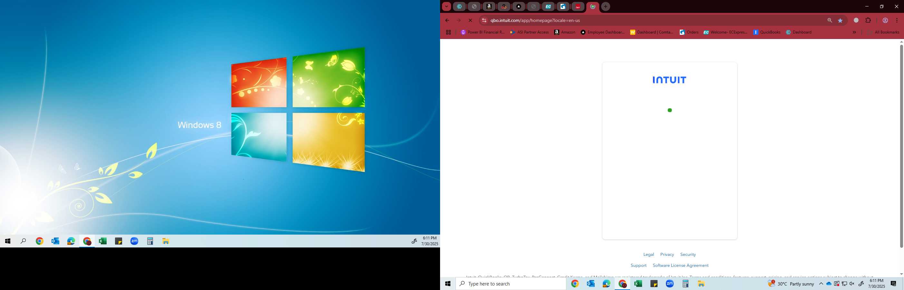View site information icon in address bar
This screenshot has height=290, width=904.
pos(484,20)
